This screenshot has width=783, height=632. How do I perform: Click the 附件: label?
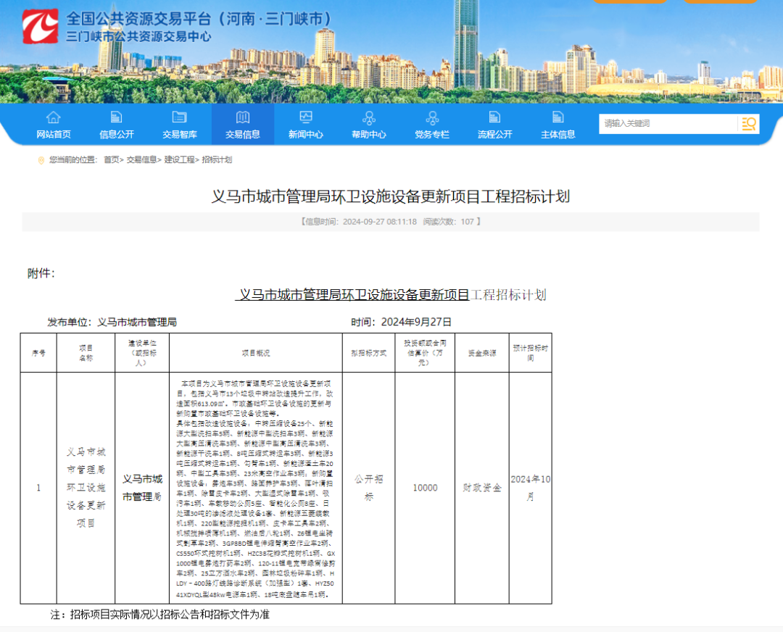(41, 273)
